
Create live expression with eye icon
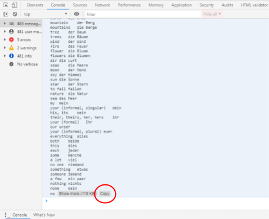coord(77,14)
